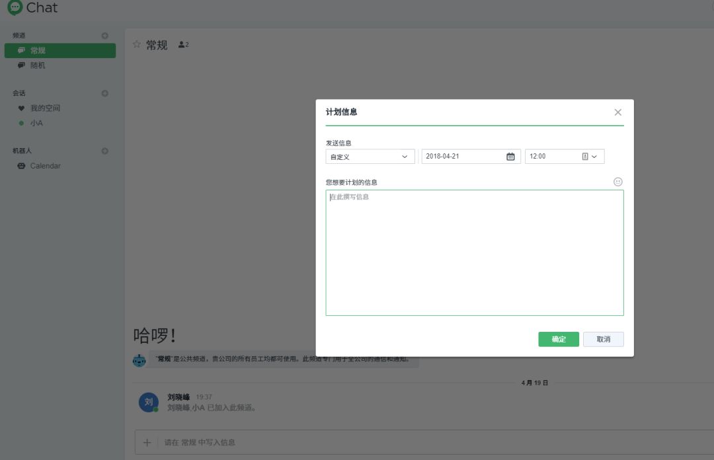View members count icon of 常规
Screen dimensions: 714x460
click(184, 45)
